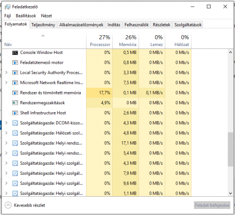235x215 pixels.
Task: Click Kevesebb részlet to show fewer details
Action: pyautogui.click(x=30, y=205)
